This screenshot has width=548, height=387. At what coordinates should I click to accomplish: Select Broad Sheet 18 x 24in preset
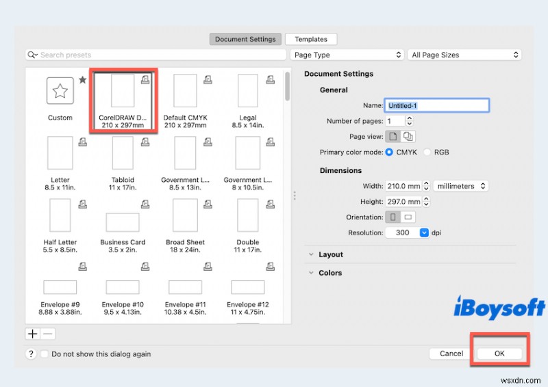[x=185, y=226]
